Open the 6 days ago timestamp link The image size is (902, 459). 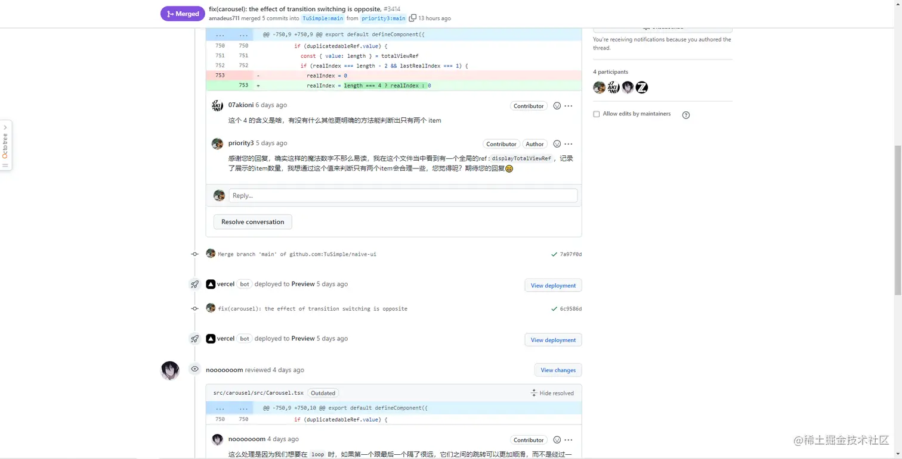[271, 105]
